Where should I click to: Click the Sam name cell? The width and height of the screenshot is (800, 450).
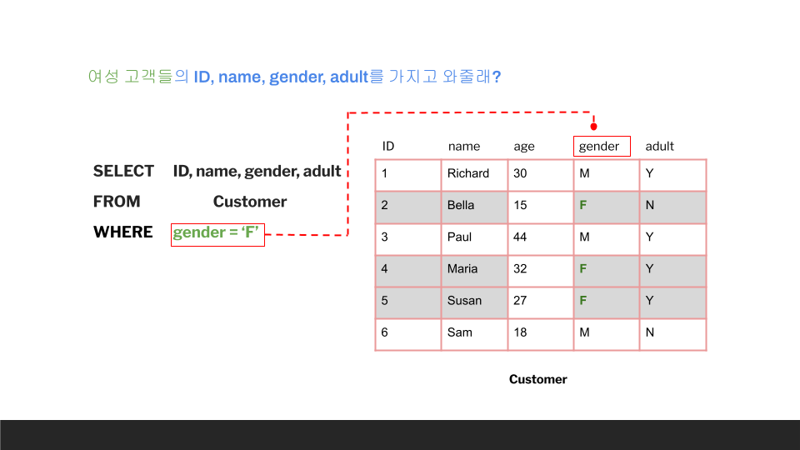tap(474, 335)
